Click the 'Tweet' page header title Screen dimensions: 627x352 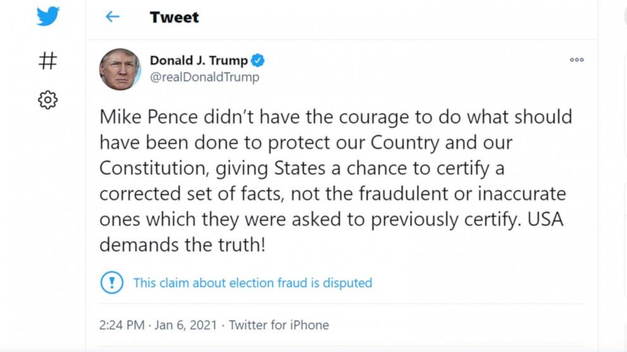174,17
